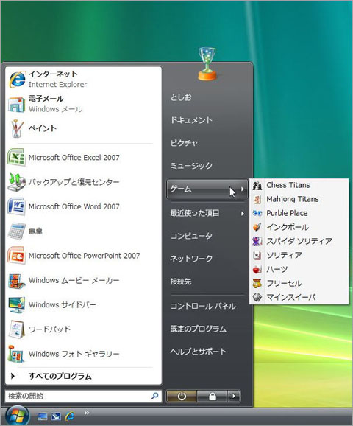Open Internet Explorer from Quick Launch
The height and width of the screenshot is (426, 353).
[x=70, y=416]
